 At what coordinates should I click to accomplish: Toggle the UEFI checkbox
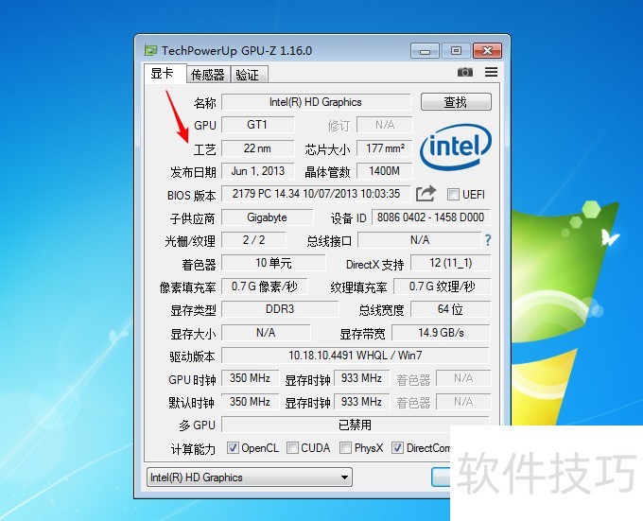pos(453,194)
